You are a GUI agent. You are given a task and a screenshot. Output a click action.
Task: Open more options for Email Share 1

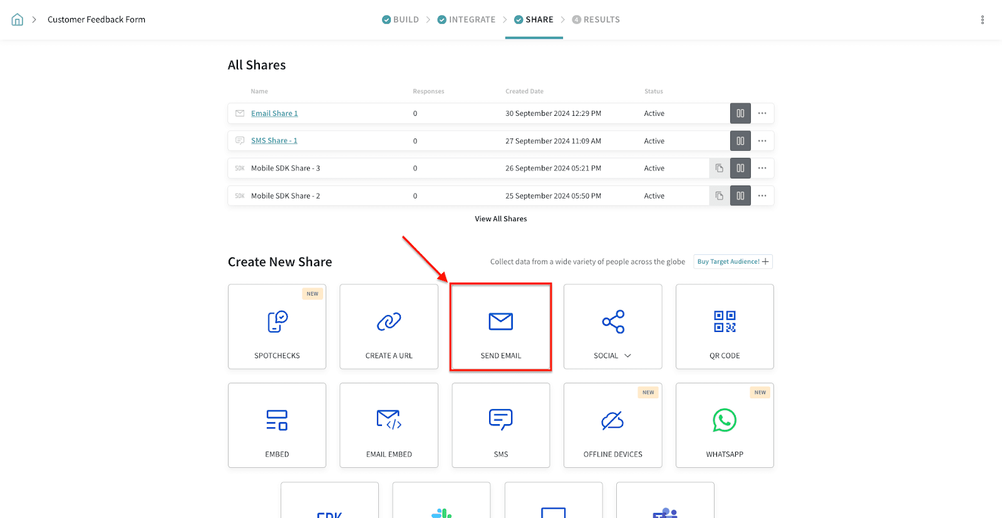pos(762,113)
